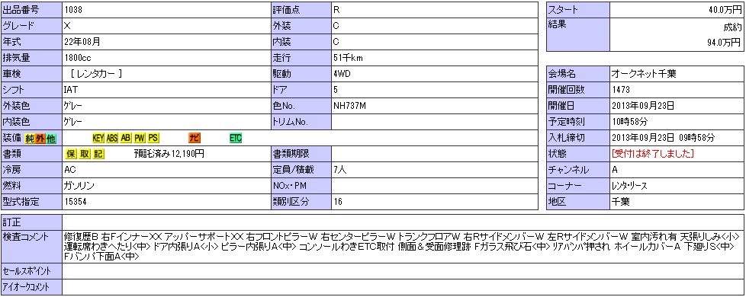The image size is (746, 297).
Task: Click the AB airbag badge
Action: 126,139
